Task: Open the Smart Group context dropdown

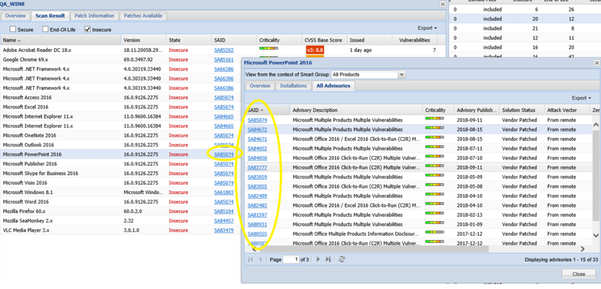Action: click(402, 75)
